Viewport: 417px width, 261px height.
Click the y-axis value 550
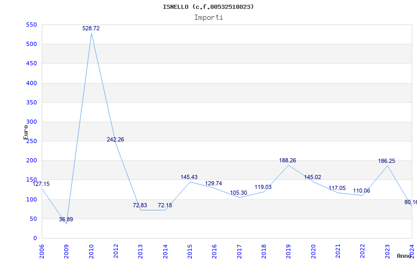pos(31,25)
